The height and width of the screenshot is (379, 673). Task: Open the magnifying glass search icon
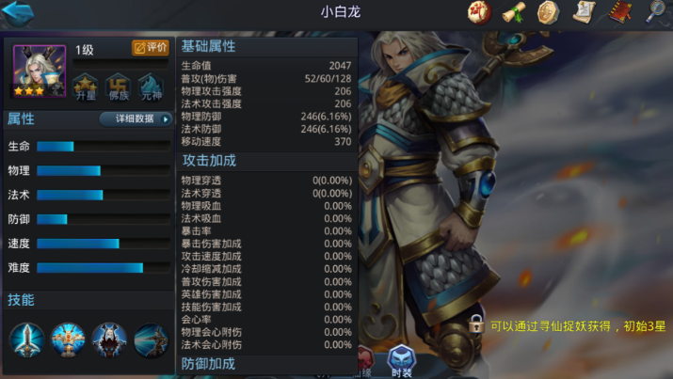point(656,11)
